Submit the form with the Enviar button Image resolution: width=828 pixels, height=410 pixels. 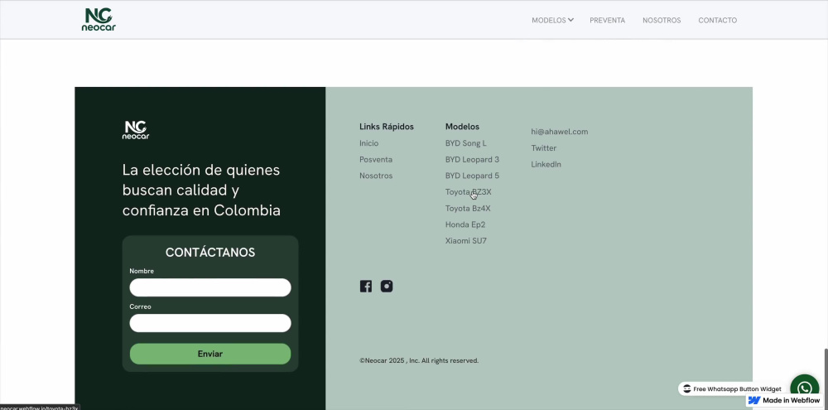pos(210,354)
